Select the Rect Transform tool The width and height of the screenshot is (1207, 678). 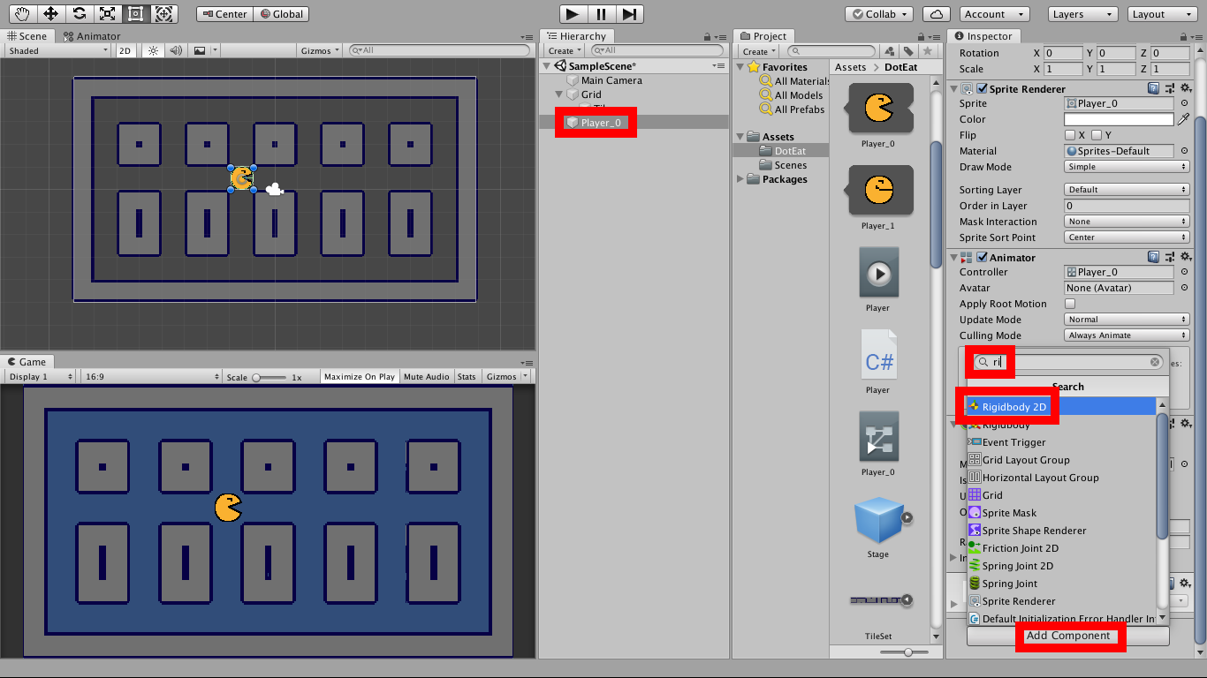click(135, 13)
